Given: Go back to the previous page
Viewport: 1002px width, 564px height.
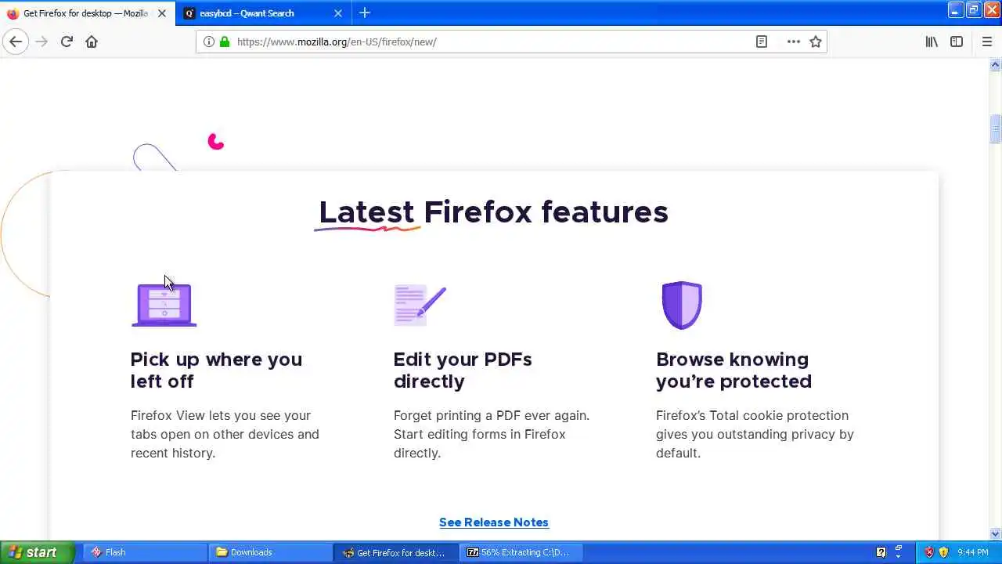Looking at the screenshot, I should pyautogui.click(x=16, y=42).
